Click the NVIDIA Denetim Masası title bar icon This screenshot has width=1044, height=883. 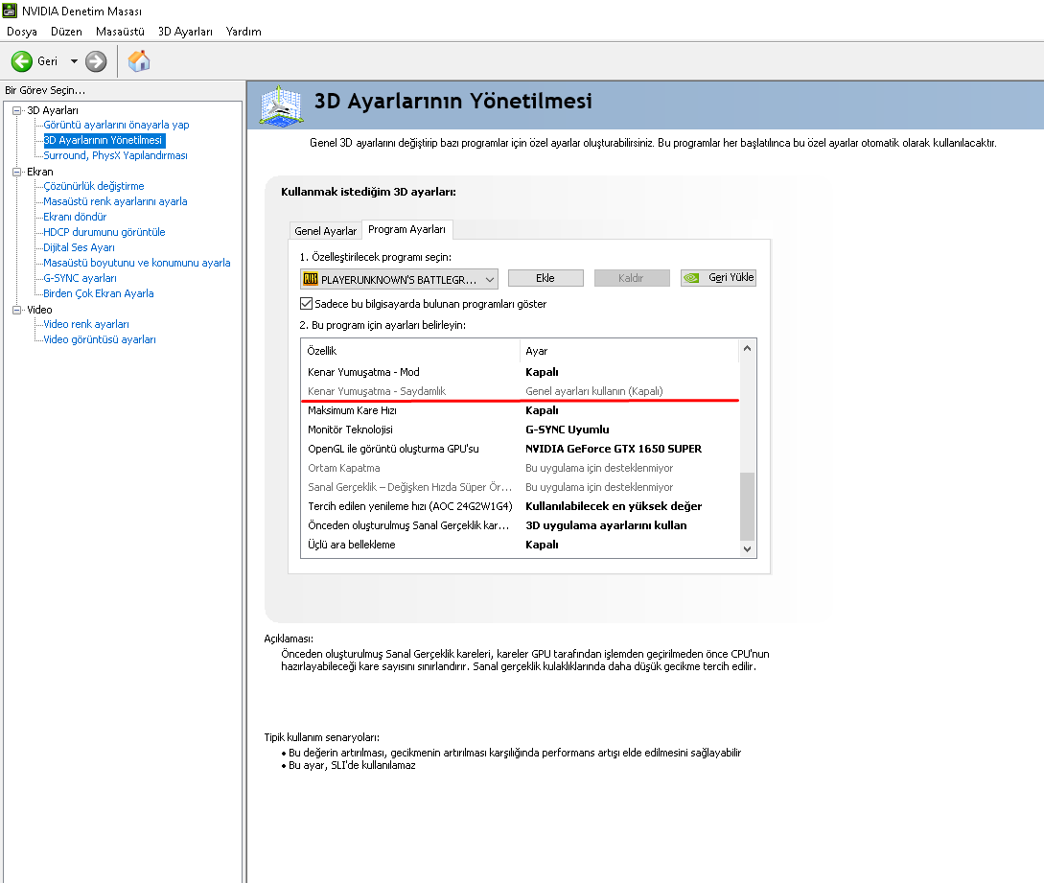[10, 10]
